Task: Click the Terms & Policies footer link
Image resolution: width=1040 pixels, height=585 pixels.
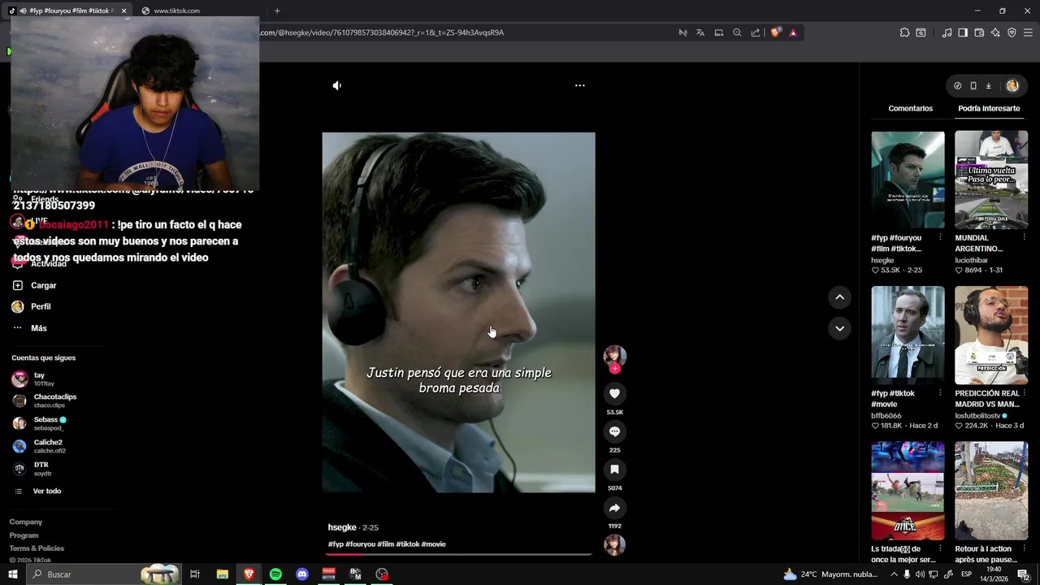Action: [37, 548]
